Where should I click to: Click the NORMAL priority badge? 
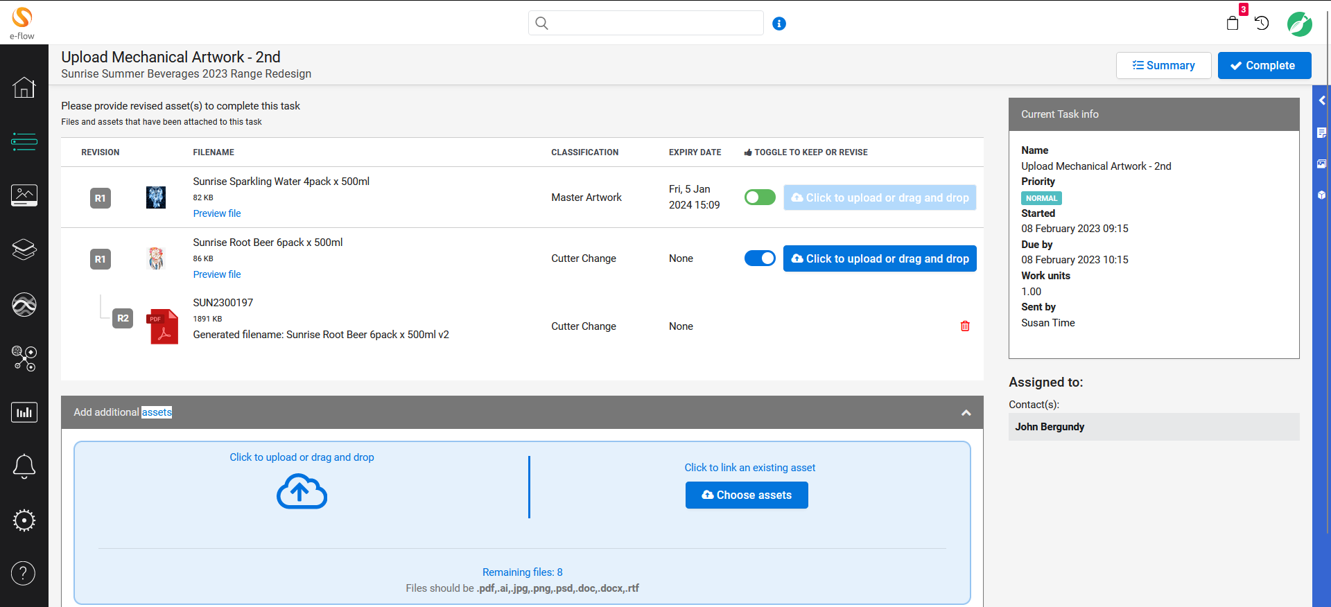[1041, 198]
